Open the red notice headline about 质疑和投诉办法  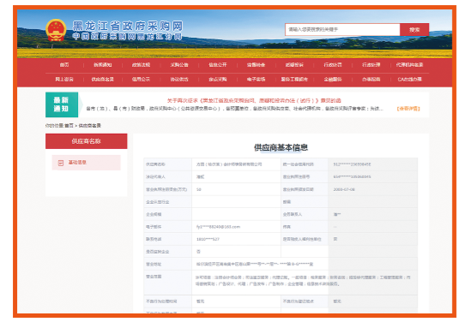coord(254,100)
